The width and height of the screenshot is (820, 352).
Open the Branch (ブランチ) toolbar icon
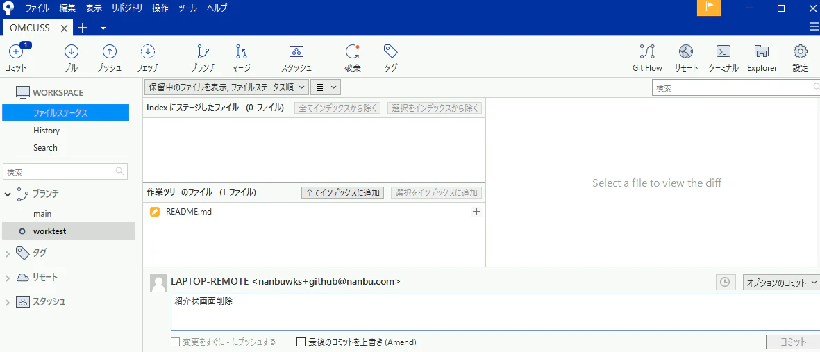point(202,51)
